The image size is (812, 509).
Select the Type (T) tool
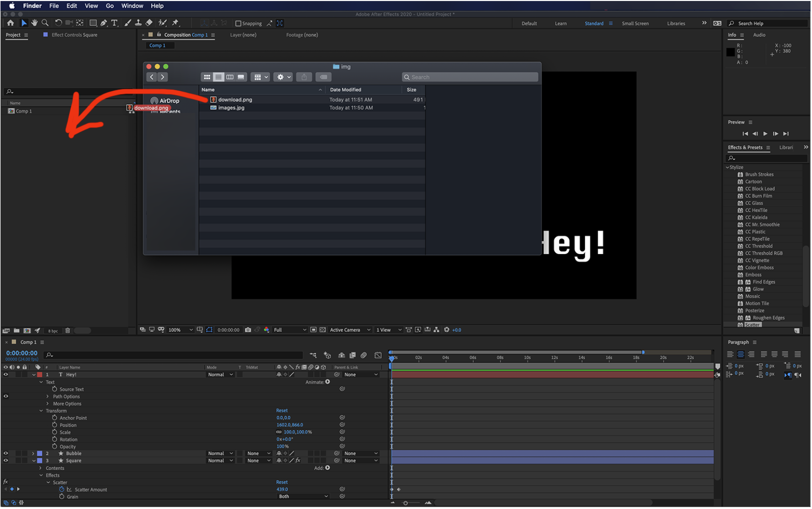tap(115, 23)
